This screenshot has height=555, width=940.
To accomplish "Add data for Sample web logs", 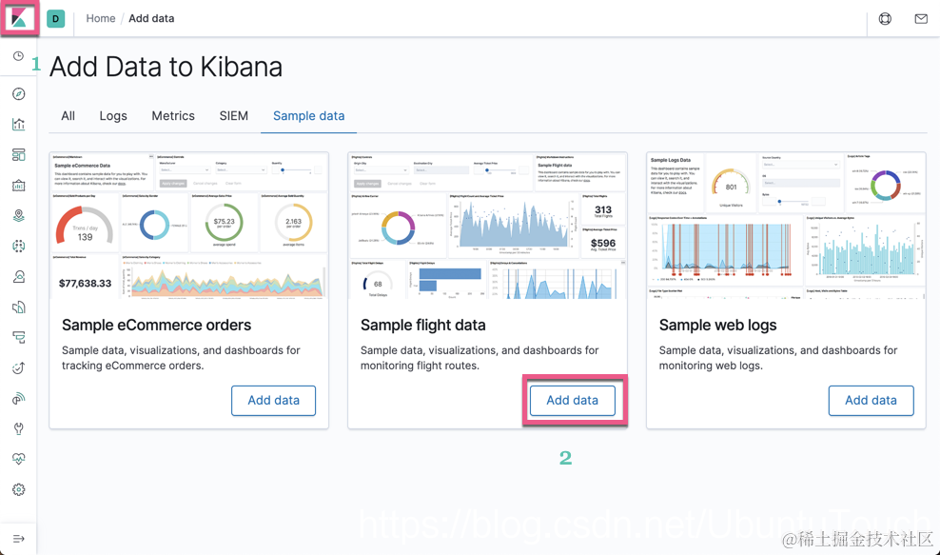I will coord(871,400).
